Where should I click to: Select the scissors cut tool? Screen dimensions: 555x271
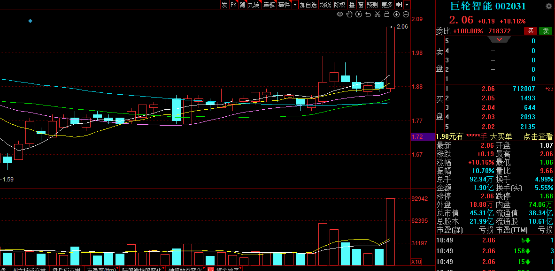coord(378,14)
